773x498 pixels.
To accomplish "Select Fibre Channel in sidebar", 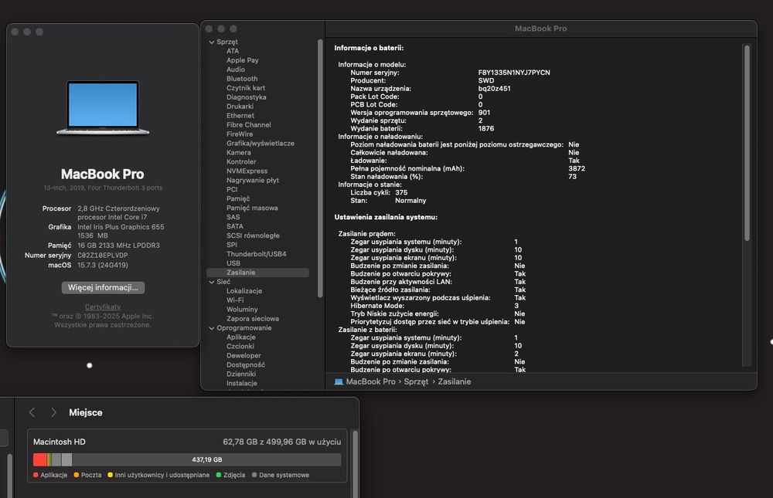I will tap(248, 125).
